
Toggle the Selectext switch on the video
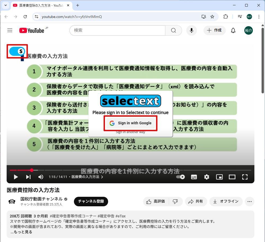pyautogui.click(x=17, y=51)
